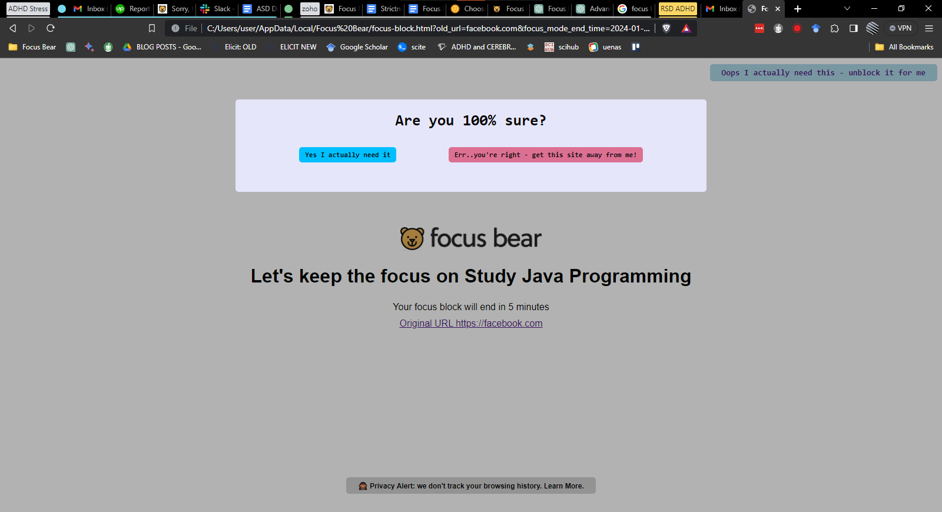
Task: Open the blue graduation cap extension
Action: (x=816, y=28)
